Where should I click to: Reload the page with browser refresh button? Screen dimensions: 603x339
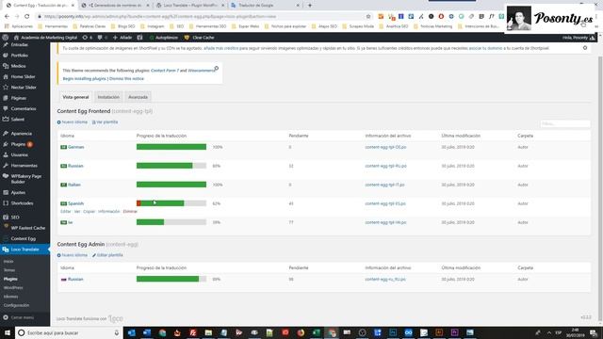(27, 17)
